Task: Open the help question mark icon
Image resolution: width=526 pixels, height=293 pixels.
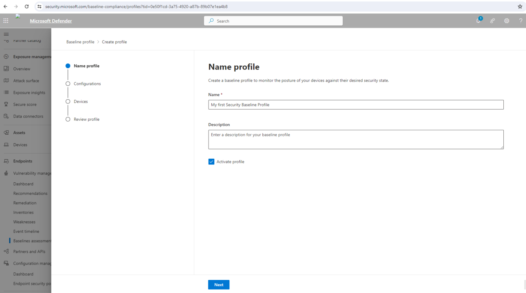Action: tap(521, 21)
